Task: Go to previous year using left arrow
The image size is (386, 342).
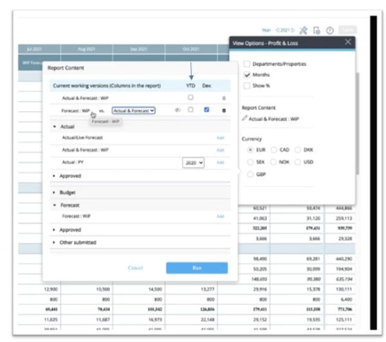Action: (277, 30)
